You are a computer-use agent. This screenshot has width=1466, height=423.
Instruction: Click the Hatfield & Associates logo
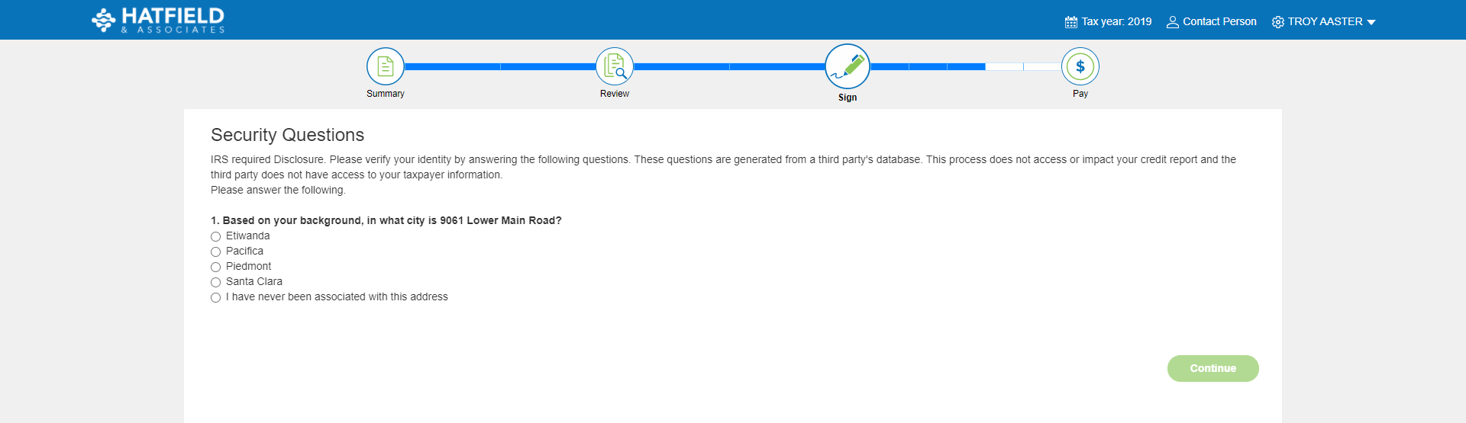click(158, 20)
